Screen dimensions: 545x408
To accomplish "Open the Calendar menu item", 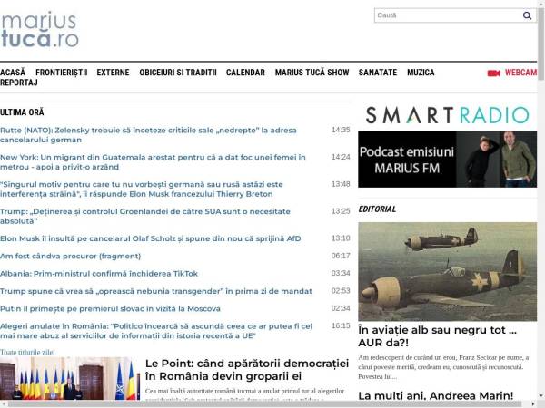I will [x=245, y=73].
